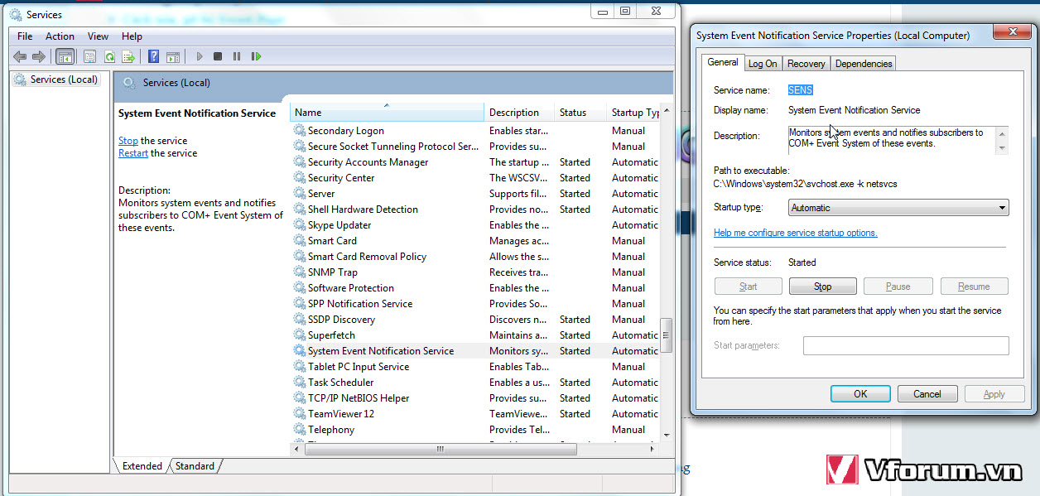Select the 'TCP/IP NetBIOS Helper' row
The image size is (1040, 496).
pos(475,398)
